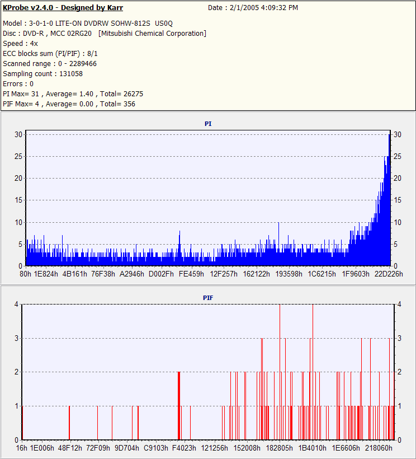
Task: Click the Model line 'LITE-ON DVDRW SOHW-812S'
Action: 103,23
